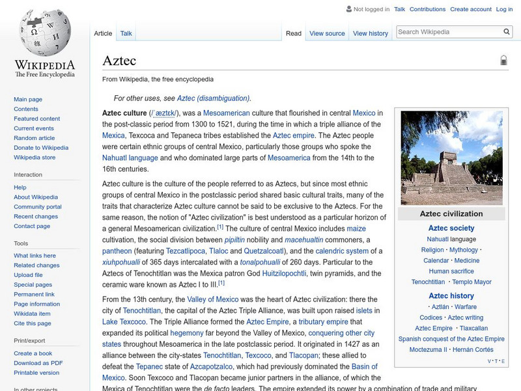Select What links here under Tools
The height and width of the screenshot is (391, 521).
coord(35,255)
